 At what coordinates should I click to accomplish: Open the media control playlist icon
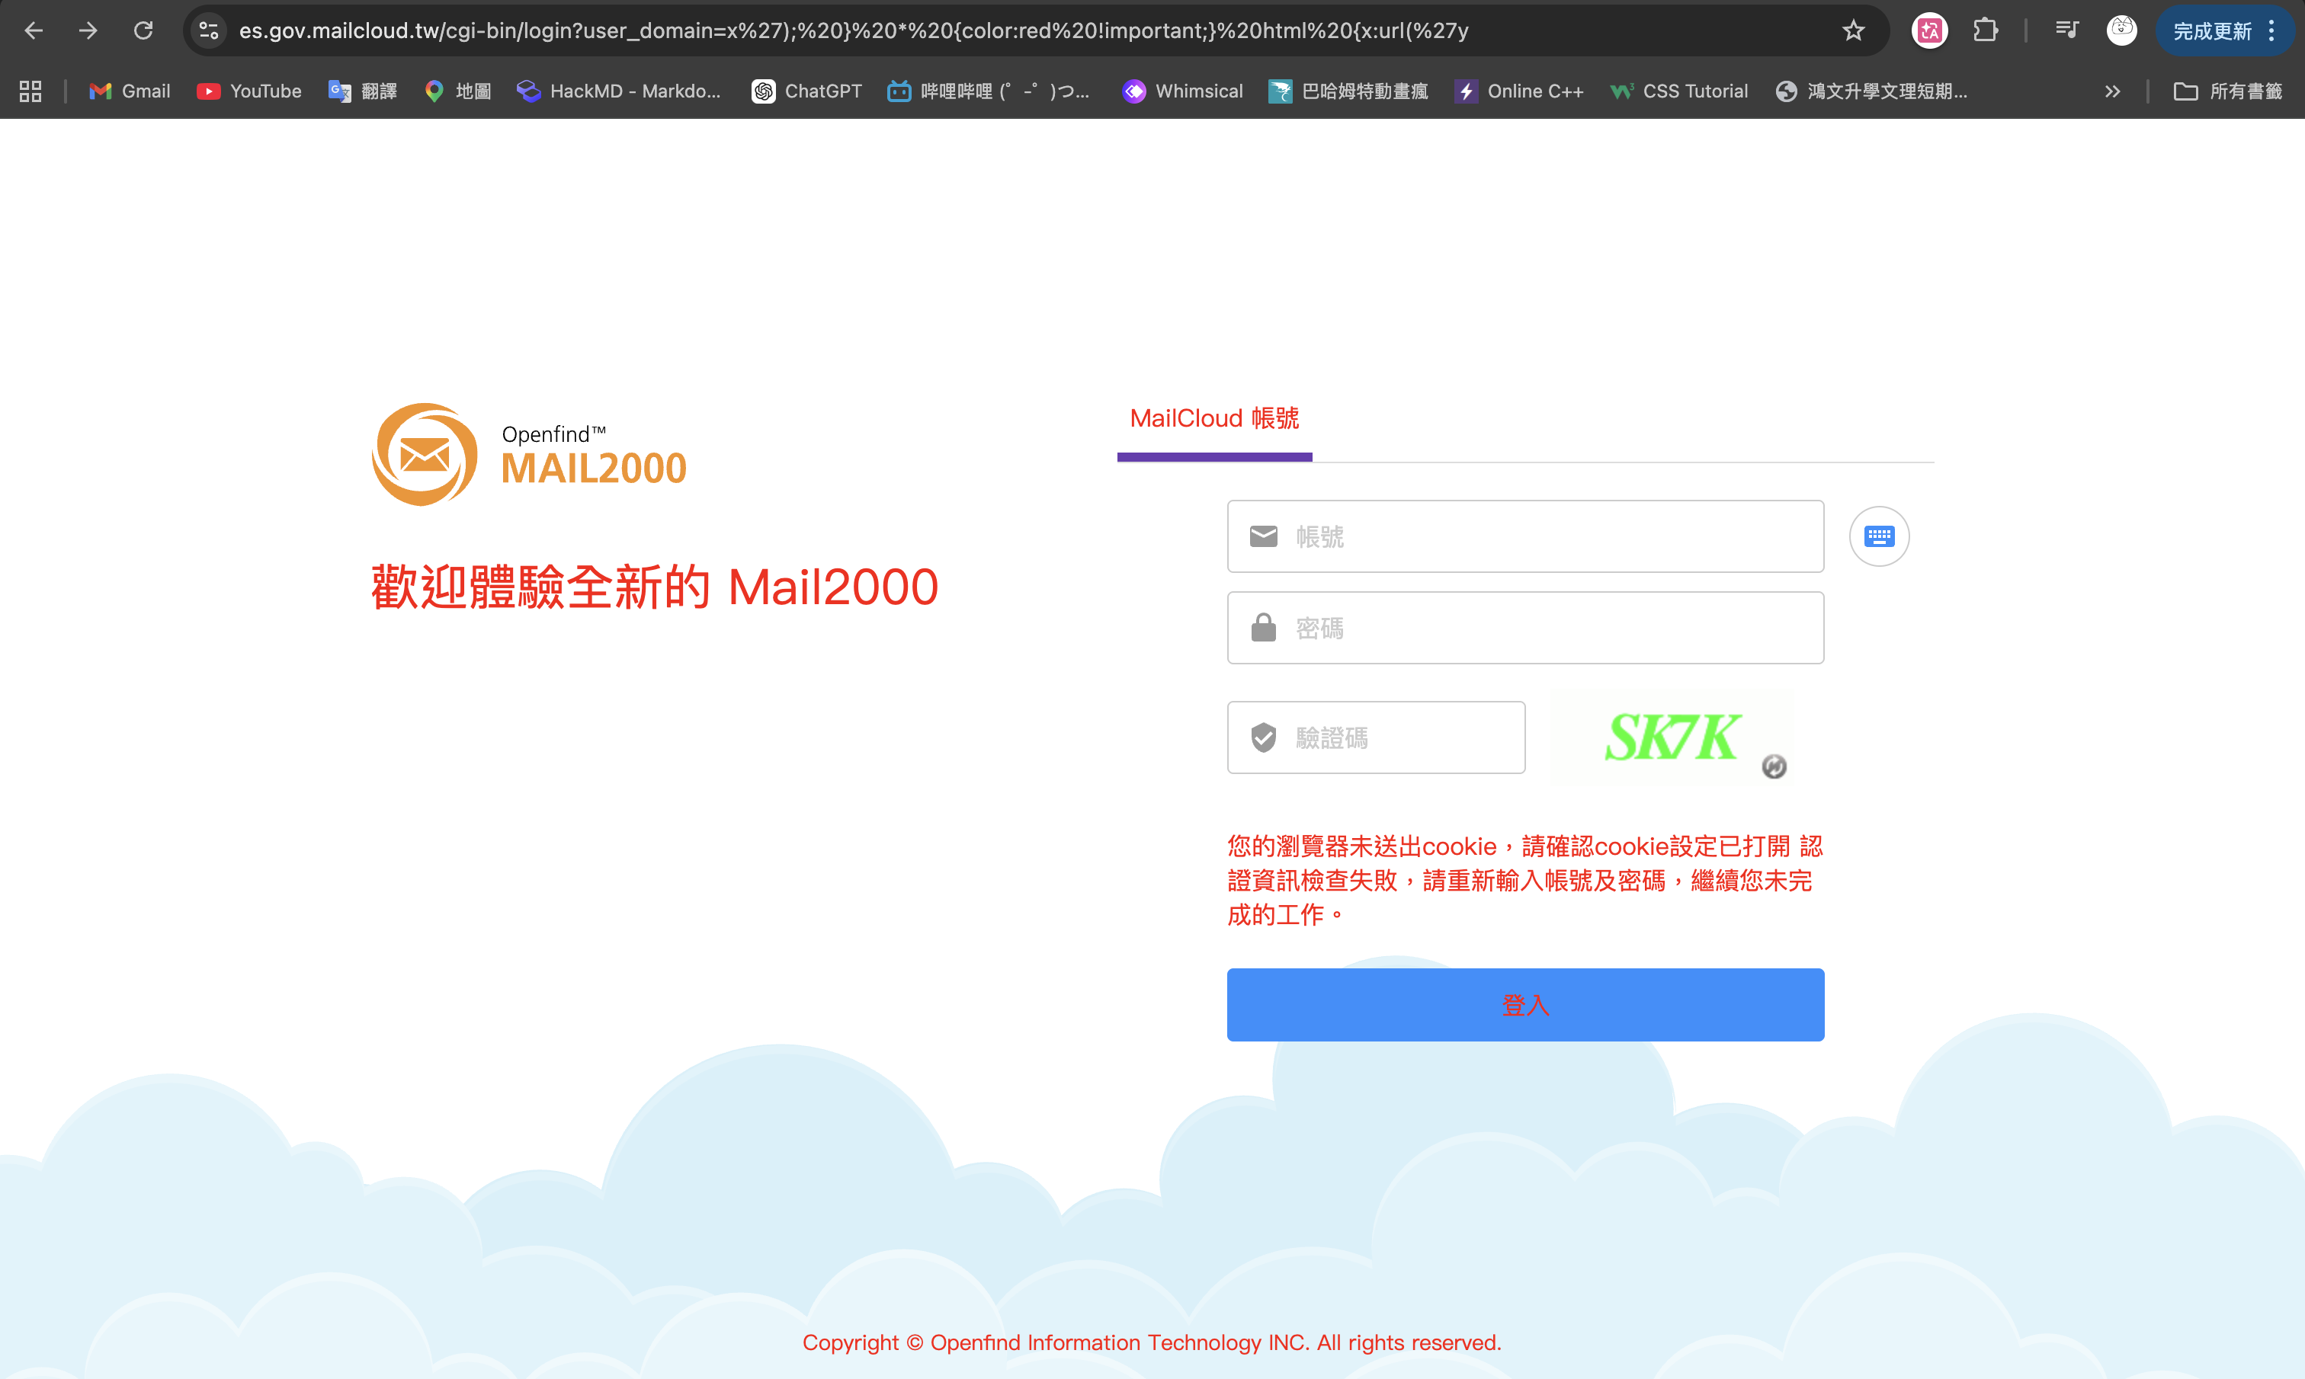[x=2067, y=30]
